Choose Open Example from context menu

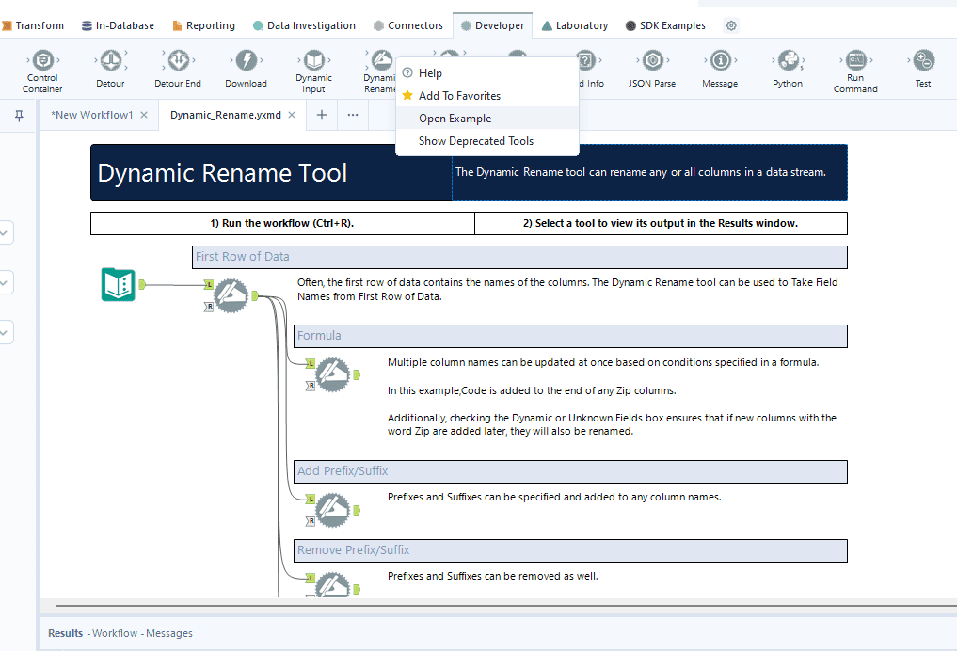pyautogui.click(x=455, y=119)
